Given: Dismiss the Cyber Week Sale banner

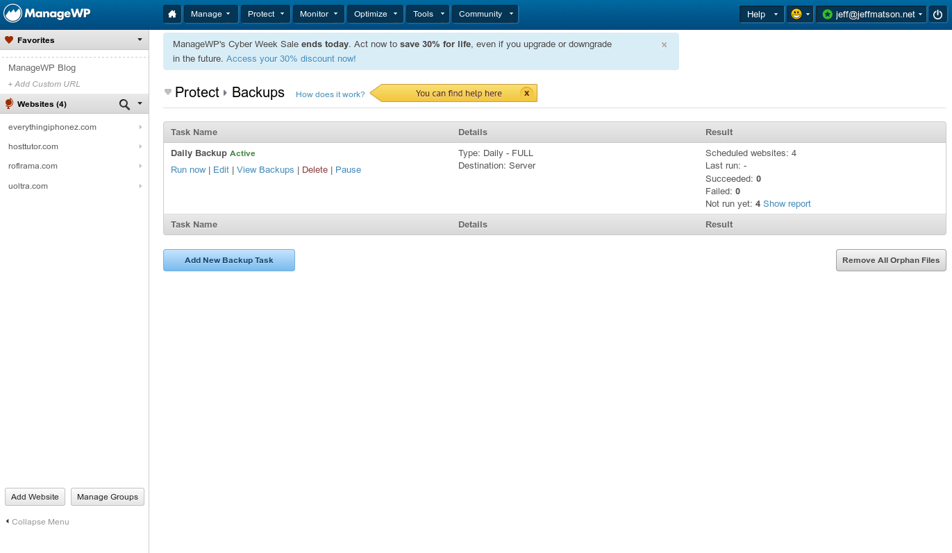Looking at the screenshot, I should click(x=665, y=44).
